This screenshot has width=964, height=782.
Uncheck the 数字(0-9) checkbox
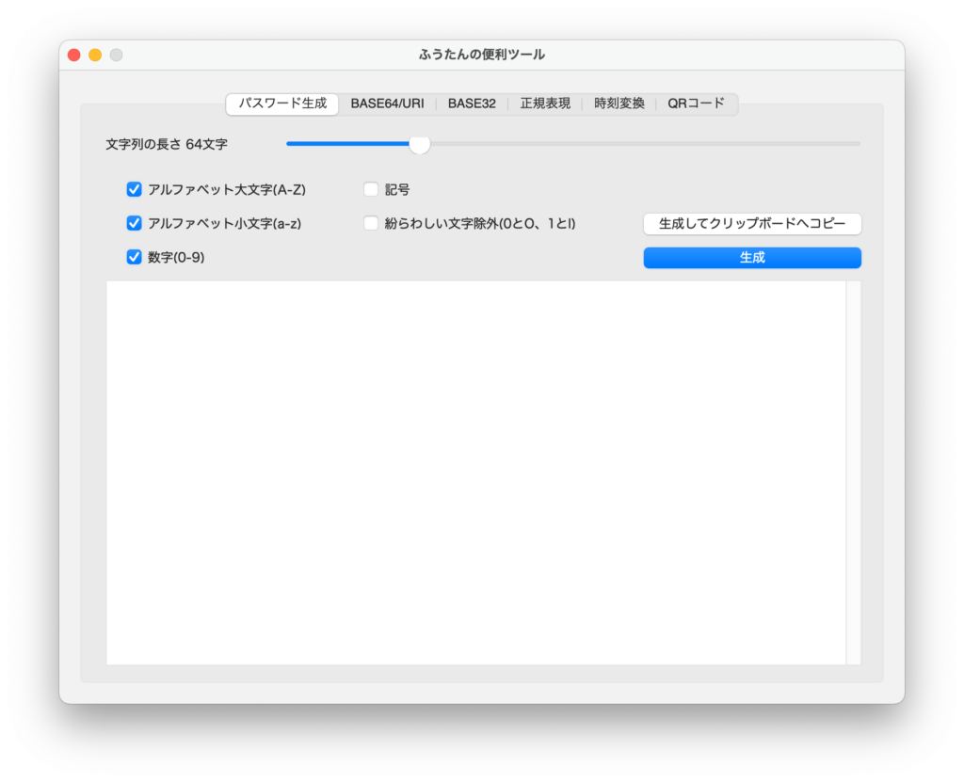coord(134,256)
